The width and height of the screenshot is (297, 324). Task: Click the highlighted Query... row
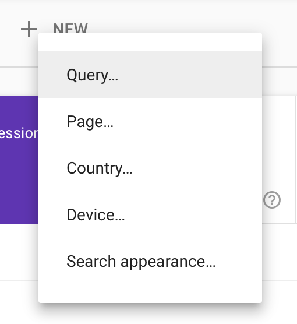click(150, 75)
